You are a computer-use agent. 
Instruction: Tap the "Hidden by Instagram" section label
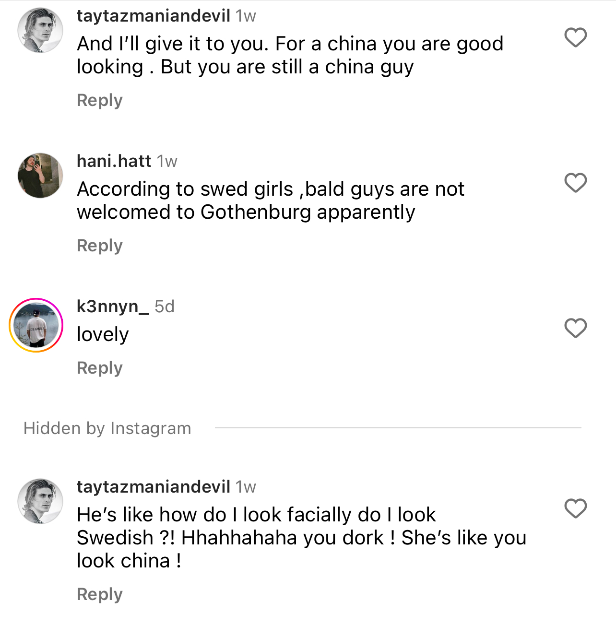(107, 428)
